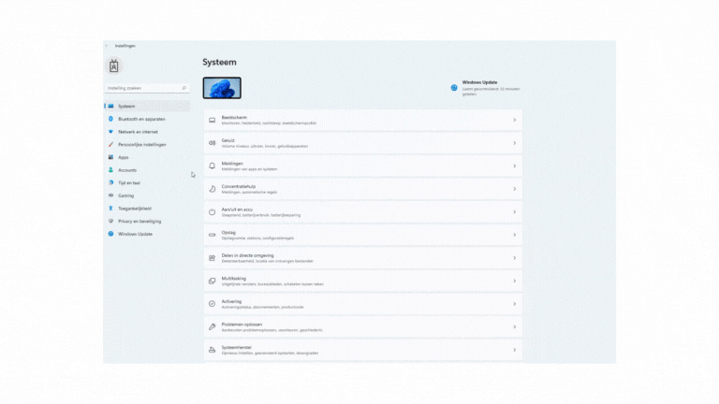719x404 pixels.
Task: Click the Windows Update sync icon at top
Action: [x=454, y=88]
